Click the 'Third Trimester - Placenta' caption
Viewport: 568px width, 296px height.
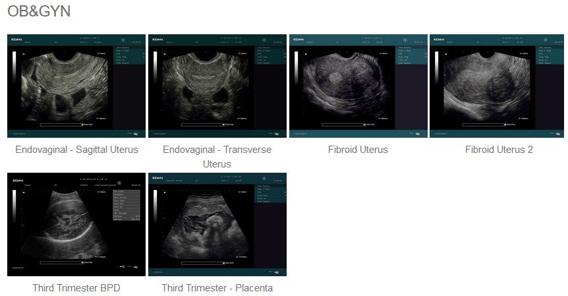(217, 288)
